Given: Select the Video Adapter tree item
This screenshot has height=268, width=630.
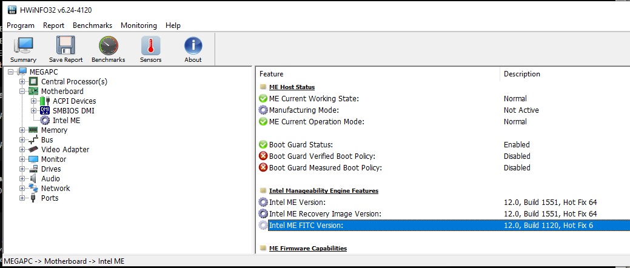Looking at the screenshot, I should point(65,150).
